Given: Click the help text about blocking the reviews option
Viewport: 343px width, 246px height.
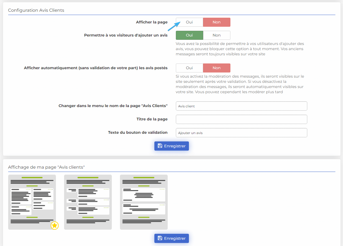Looking at the screenshot, I should pyautogui.click(x=240, y=49).
